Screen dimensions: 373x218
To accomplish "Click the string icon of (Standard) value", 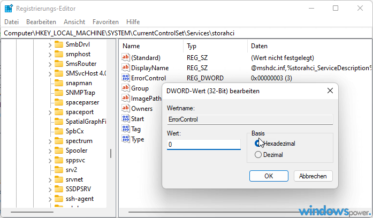I will tap(126, 57).
